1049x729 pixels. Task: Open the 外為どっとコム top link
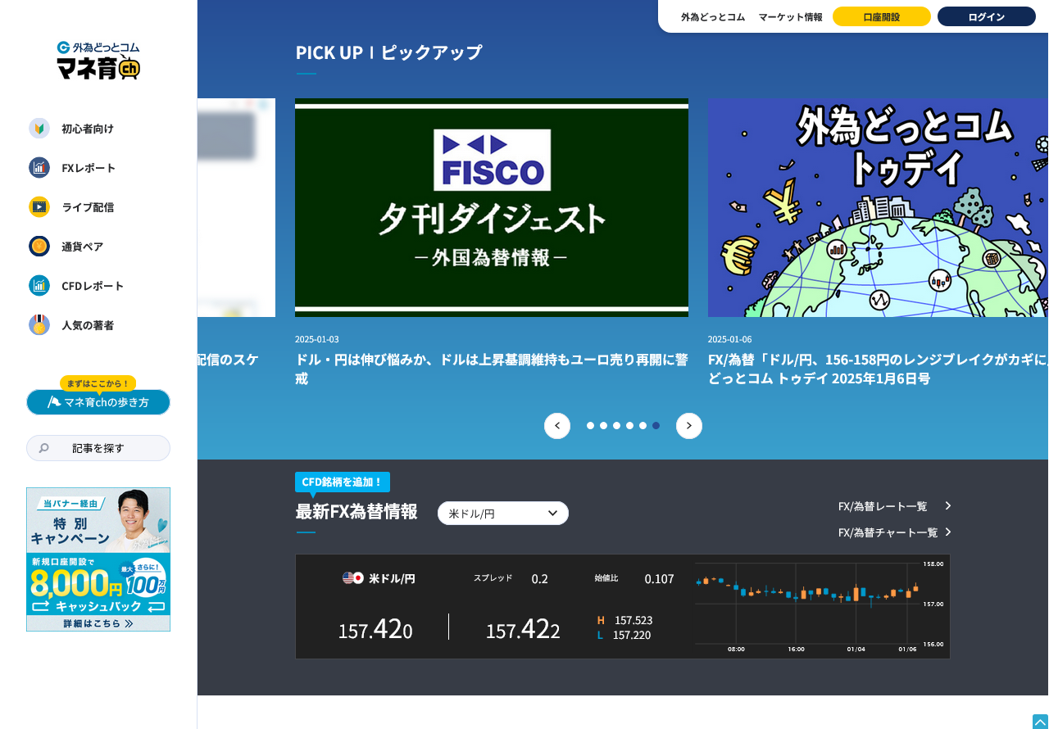point(713,16)
